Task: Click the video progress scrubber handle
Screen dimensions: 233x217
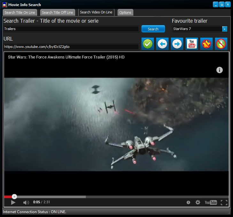Action: 14,197
